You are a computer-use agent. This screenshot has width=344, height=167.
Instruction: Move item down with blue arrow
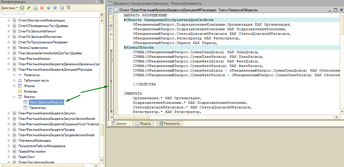(55, 8)
